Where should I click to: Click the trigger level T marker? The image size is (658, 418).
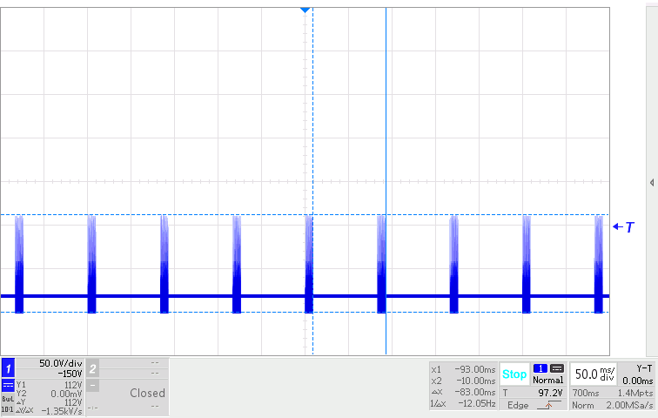coord(624,226)
